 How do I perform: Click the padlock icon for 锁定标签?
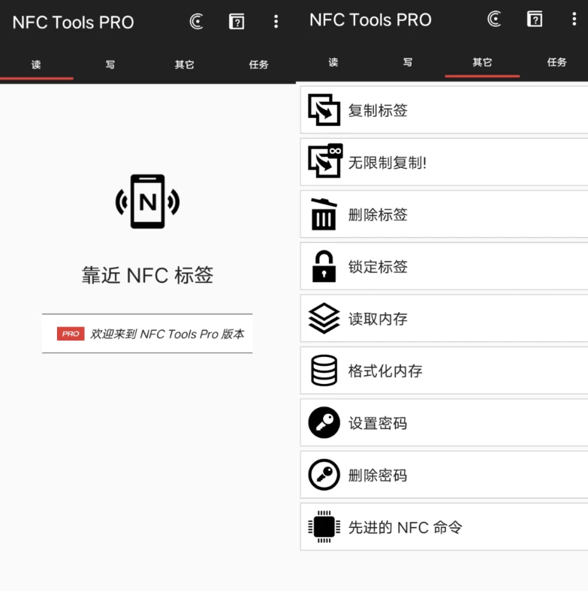[x=324, y=266]
